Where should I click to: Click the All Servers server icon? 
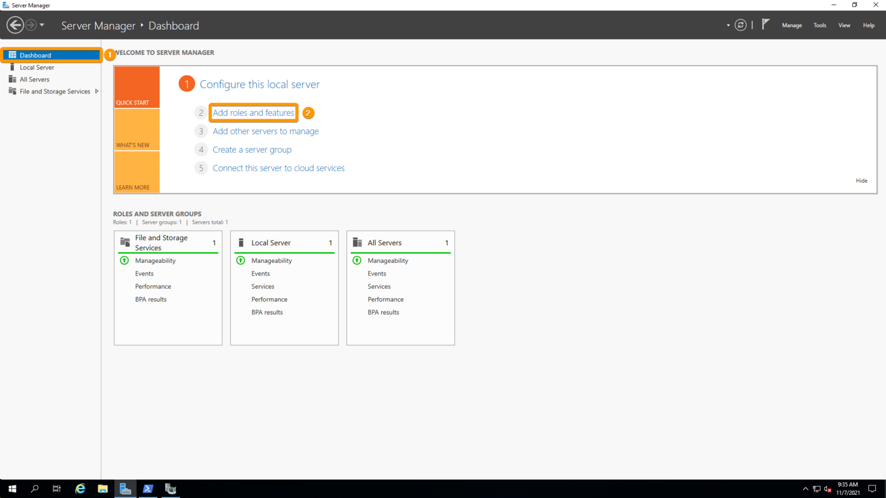(13, 79)
